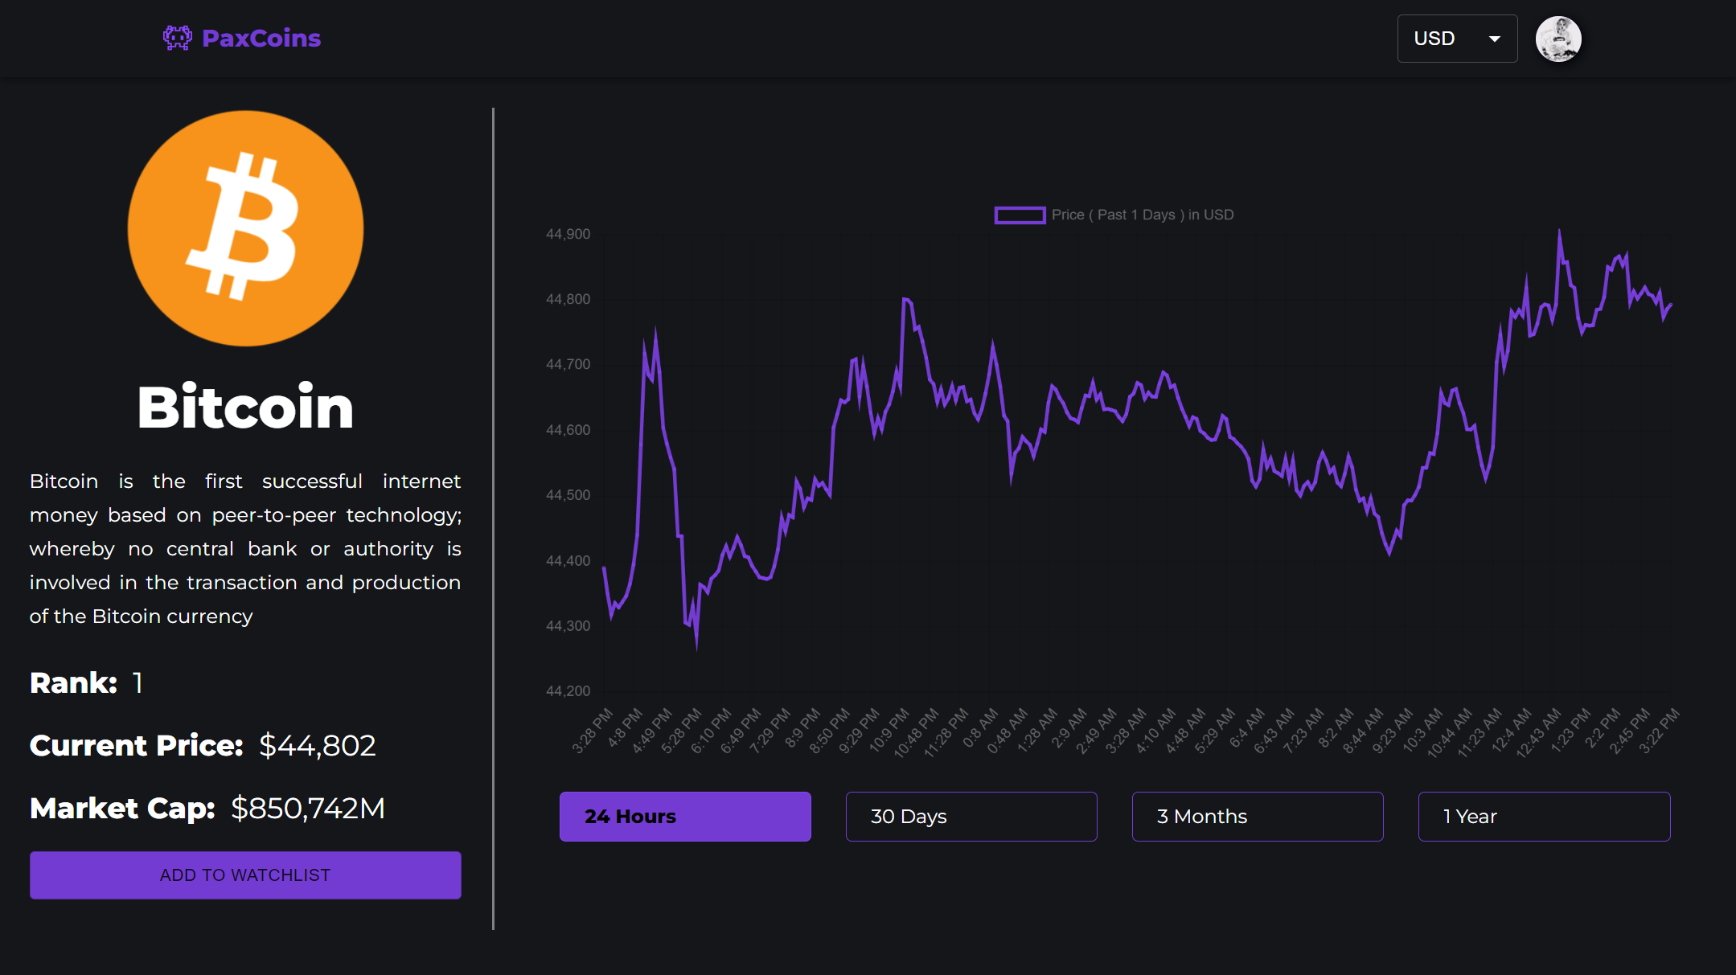Click the 'Price ( Past 1 Days ) in USD' legend label
Image resolution: width=1736 pixels, height=975 pixels.
(1143, 215)
